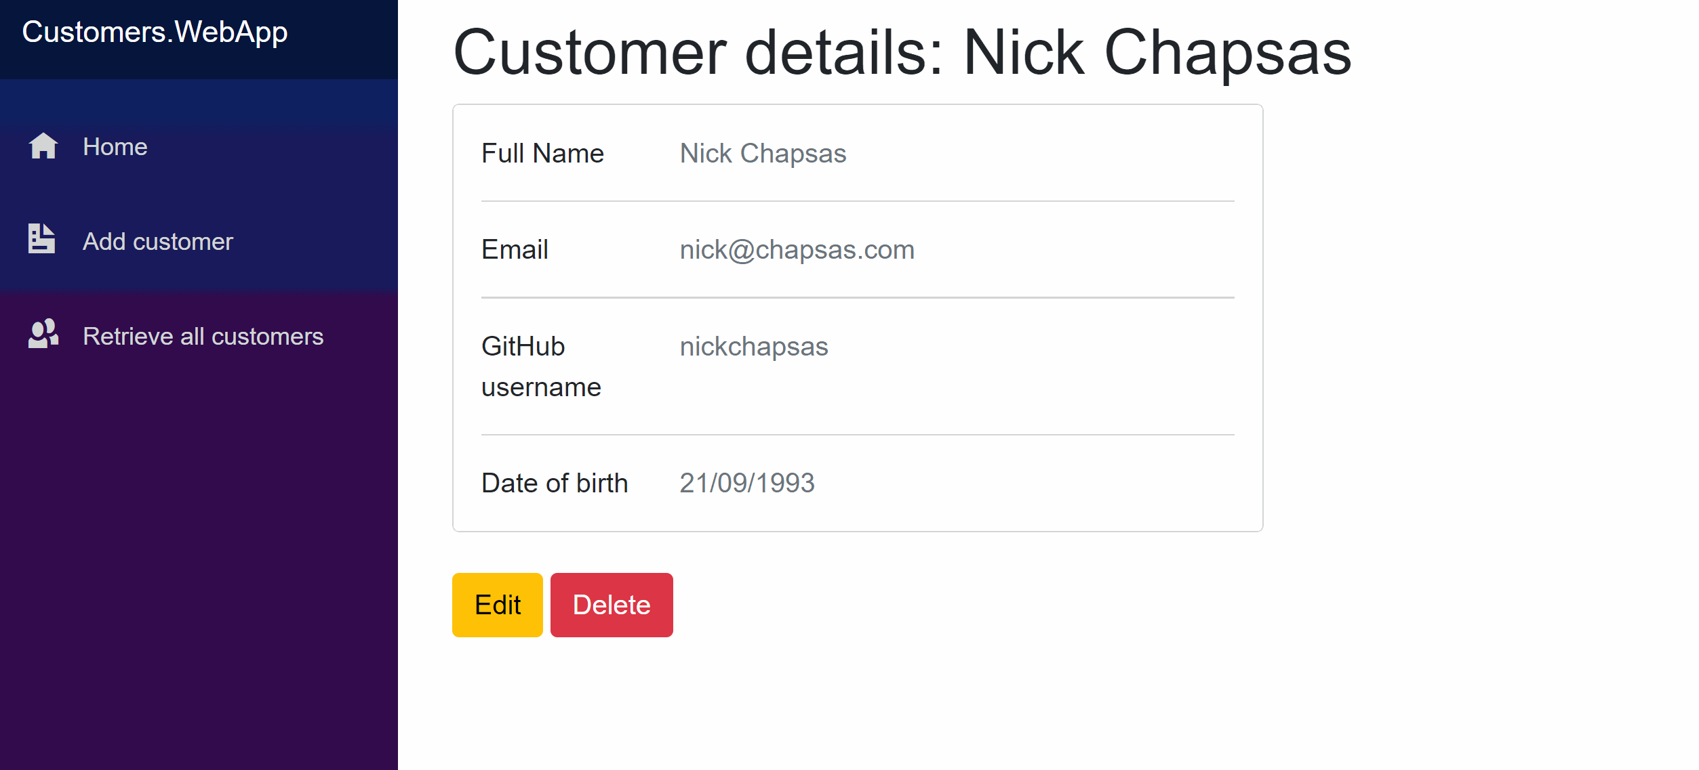This screenshot has height=770, width=1699.
Task: Click the divider line below the Email row
Action: (858, 297)
